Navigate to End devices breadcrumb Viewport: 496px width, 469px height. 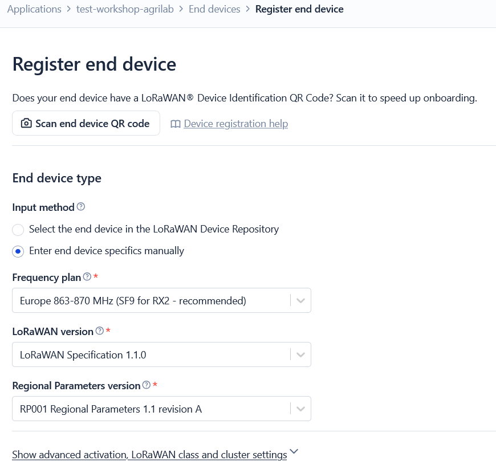214,9
